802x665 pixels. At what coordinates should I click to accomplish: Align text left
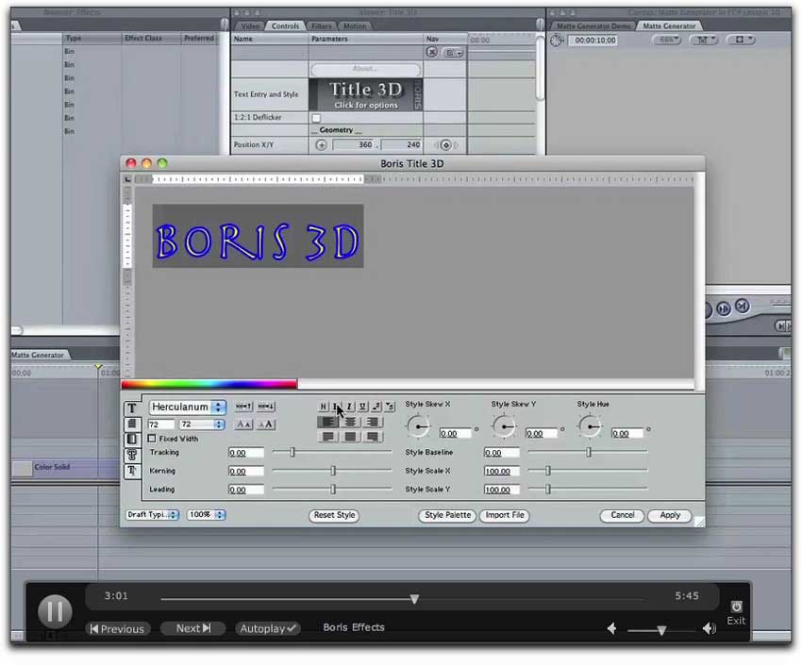(x=327, y=423)
